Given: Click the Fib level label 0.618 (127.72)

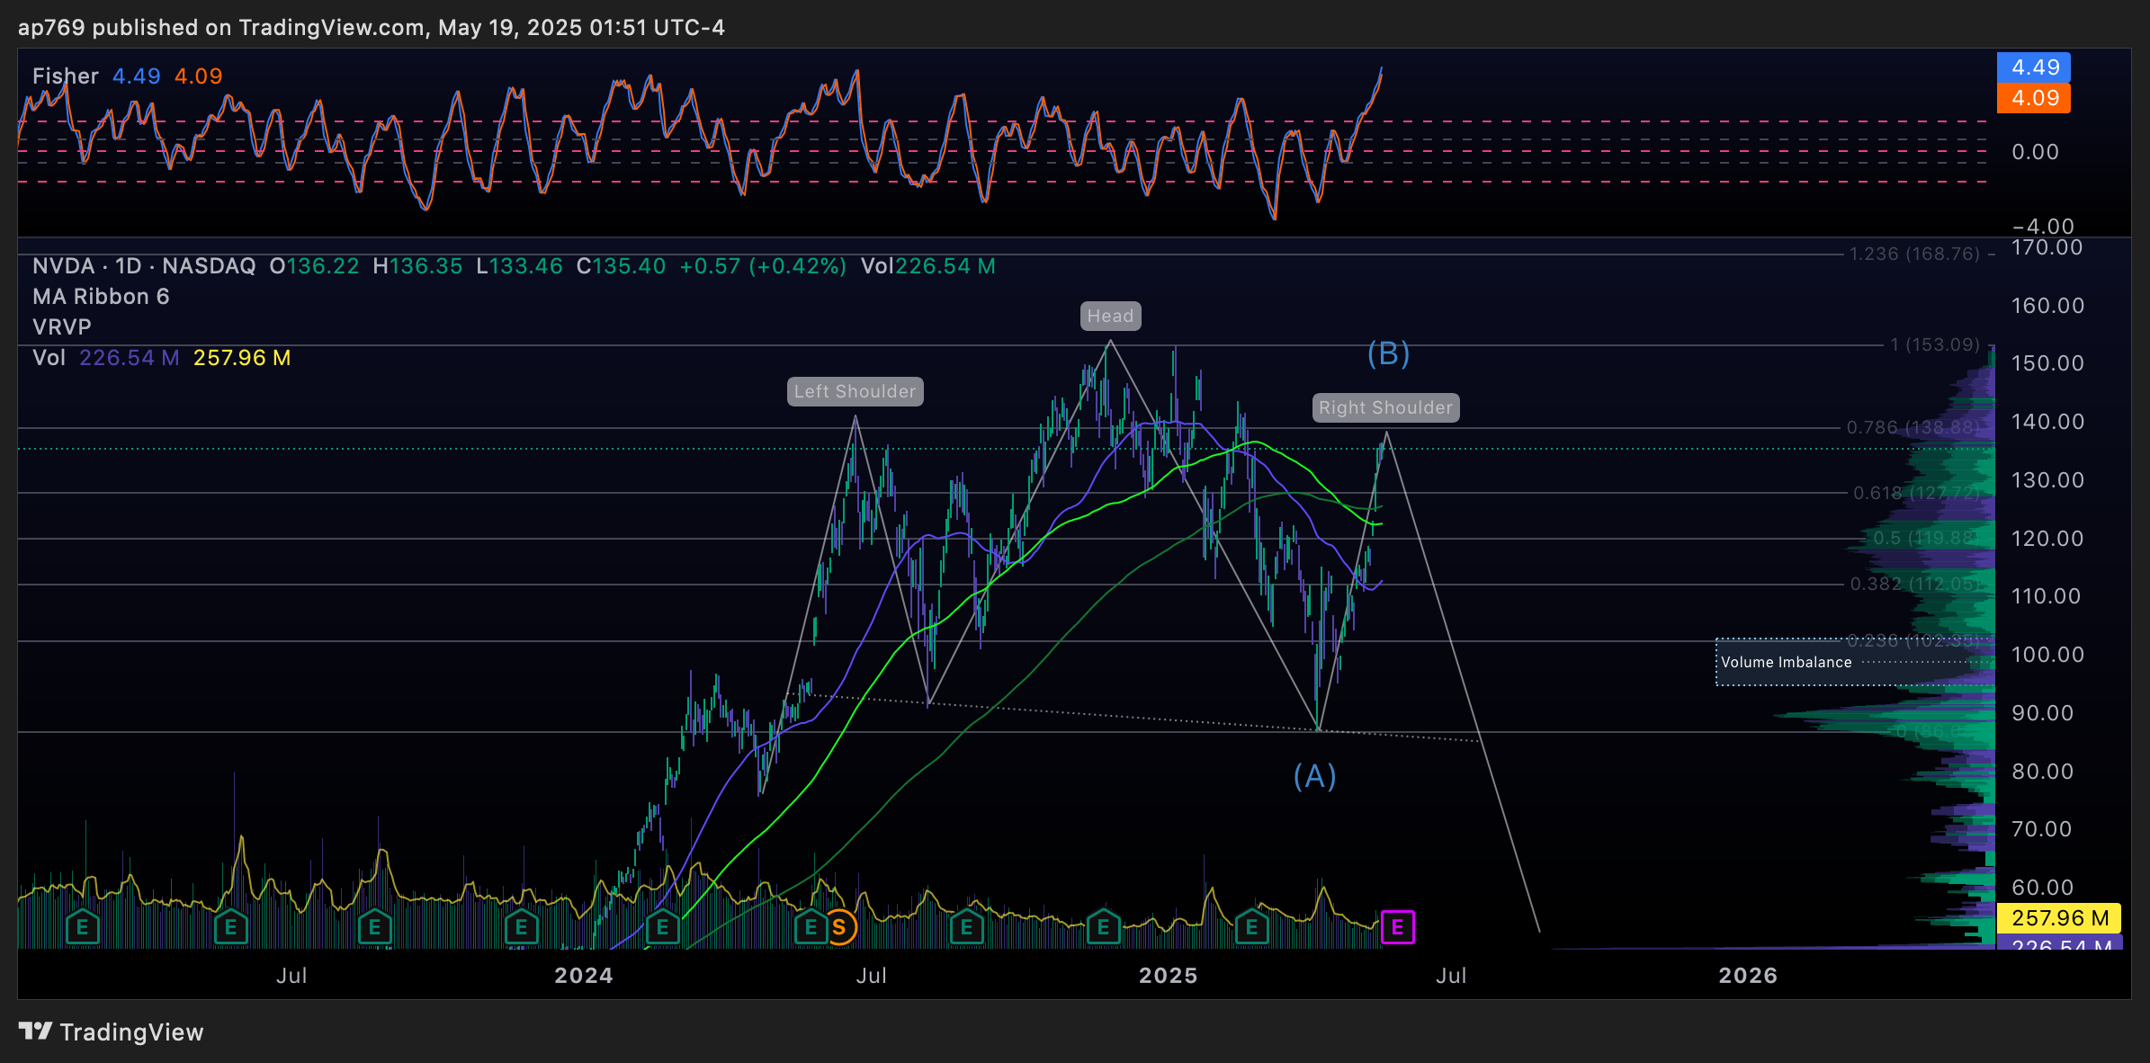Looking at the screenshot, I should coord(1917,493).
